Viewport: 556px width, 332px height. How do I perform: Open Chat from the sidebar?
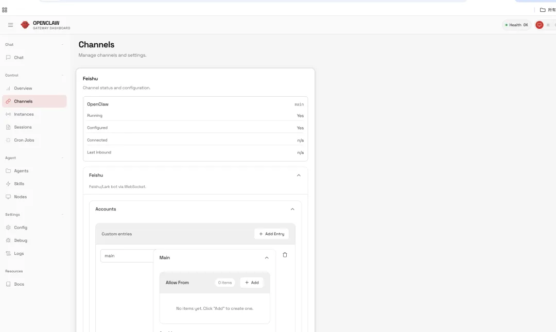coord(34,58)
